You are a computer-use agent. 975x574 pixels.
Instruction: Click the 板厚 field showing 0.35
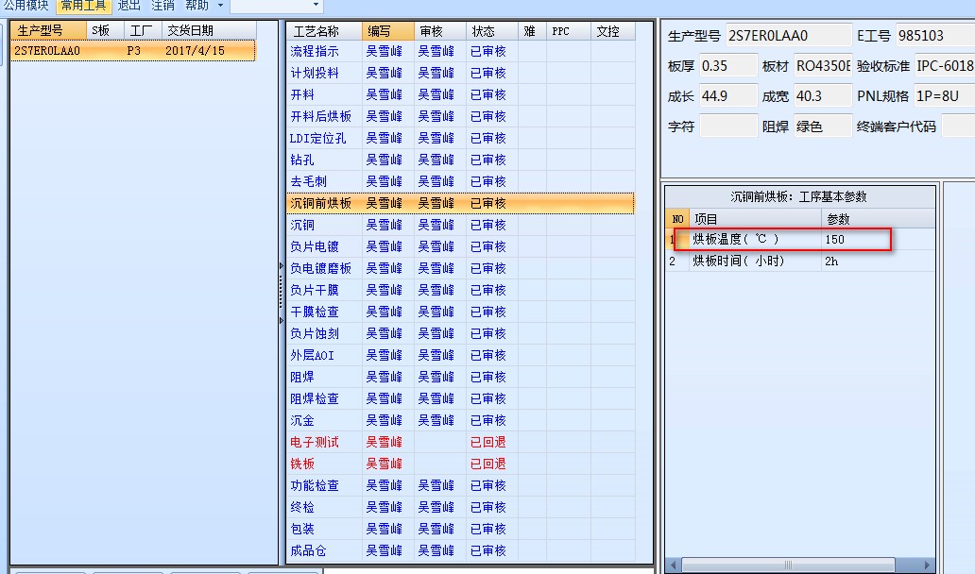(x=728, y=66)
